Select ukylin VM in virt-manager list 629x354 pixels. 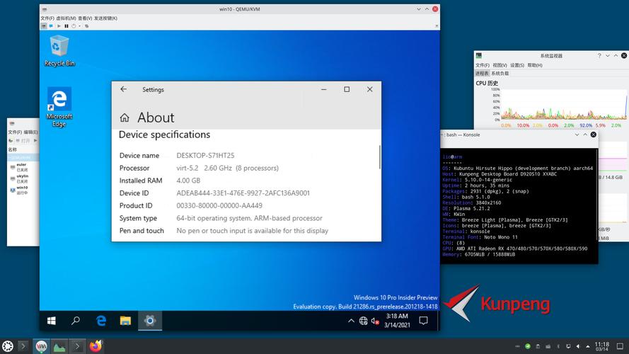[23, 178]
